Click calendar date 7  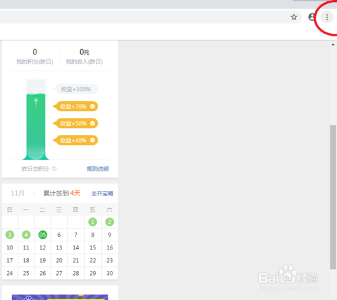point(75,235)
